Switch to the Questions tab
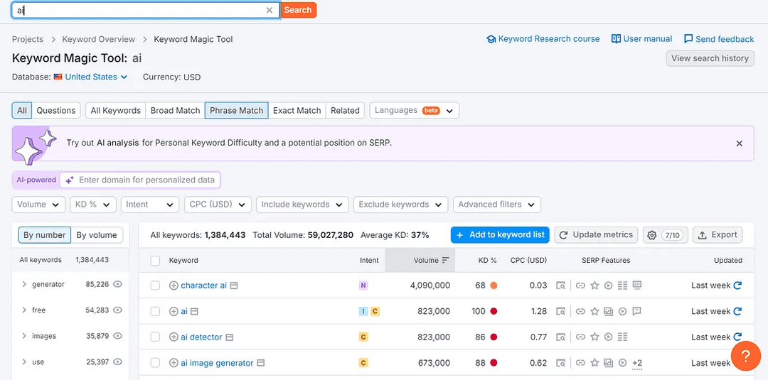This screenshot has height=380, width=768. click(x=56, y=111)
